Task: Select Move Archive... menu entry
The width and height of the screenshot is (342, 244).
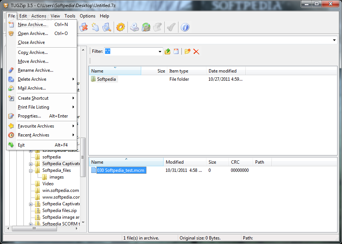Action: pyautogui.click(x=41, y=61)
